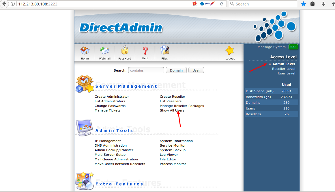
Task: Go to Home via house icon
Action: tap(85, 51)
